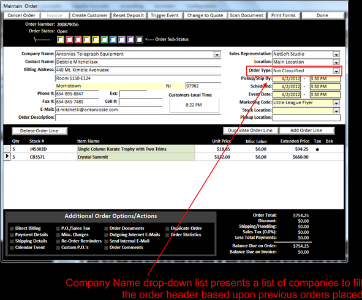Select the Crystal Summit item name cell
The height and width of the screenshot is (300, 362).
(136, 157)
